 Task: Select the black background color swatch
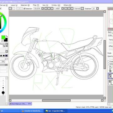pyautogui.click(x=6, y=40)
